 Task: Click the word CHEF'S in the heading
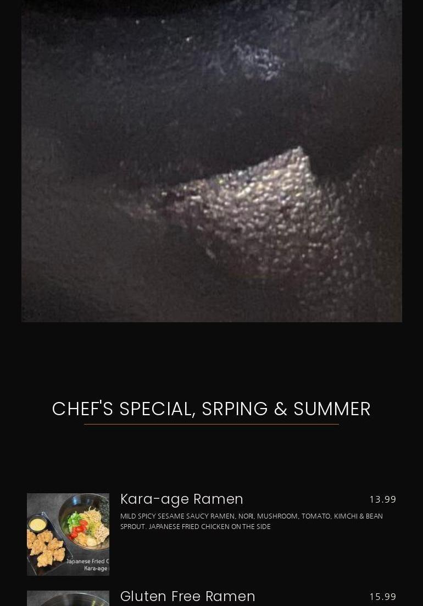(x=82, y=409)
